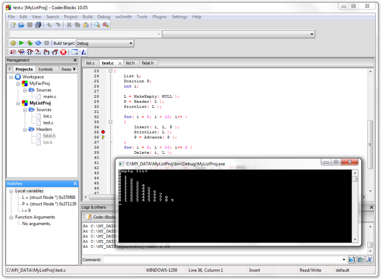Screen dimensions: 381x279
Task: Click the Open file toolbar icon
Action: tap(21, 25)
